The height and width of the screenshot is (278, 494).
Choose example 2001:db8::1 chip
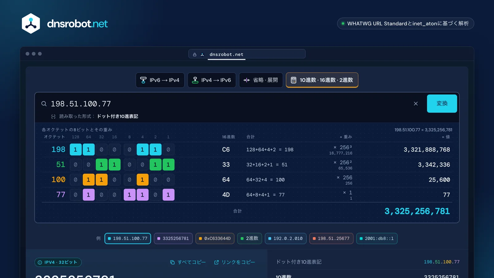tap(377, 238)
